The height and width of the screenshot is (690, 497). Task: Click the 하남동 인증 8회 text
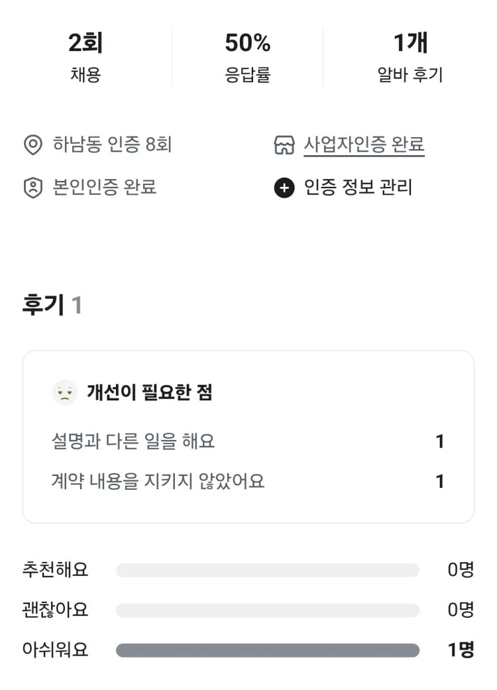[112, 144]
